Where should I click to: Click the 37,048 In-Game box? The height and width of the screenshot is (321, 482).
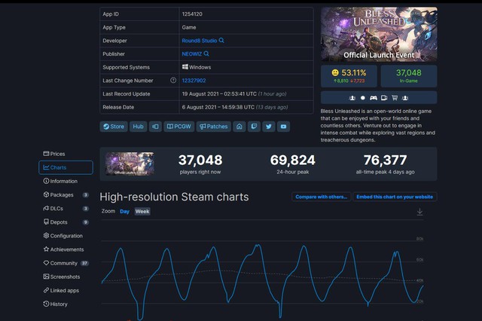pos(409,76)
